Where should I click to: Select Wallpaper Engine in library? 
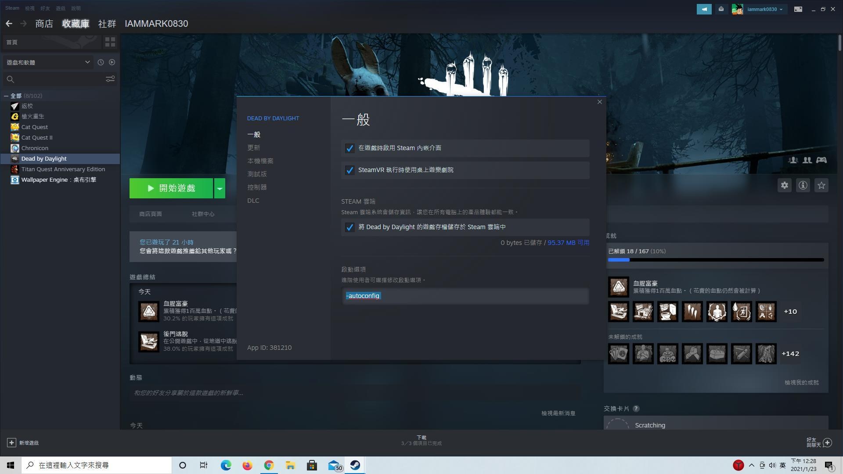tap(59, 180)
